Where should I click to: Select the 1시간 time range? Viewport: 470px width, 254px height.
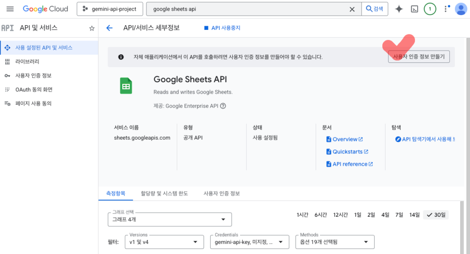[302, 215]
